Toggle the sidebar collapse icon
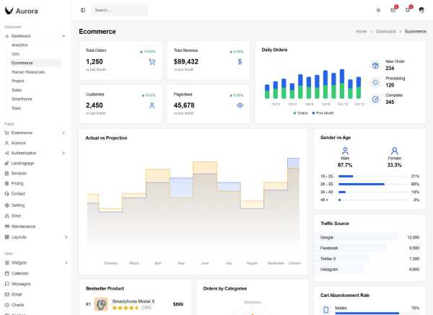Screen dimensions: 433x315 (x=83, y=10)
